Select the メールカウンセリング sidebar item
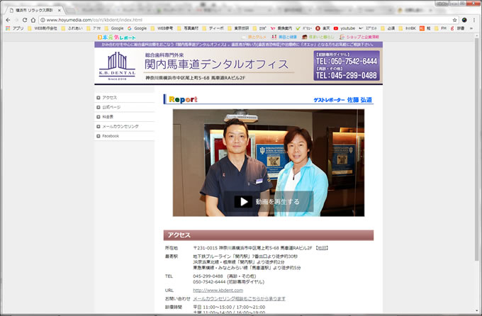 tap(124, 126)
